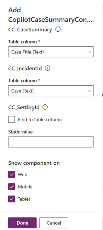Click the info icon beside CC_IncidentId
This screenshot has height=230, width=103.
click(47, 68)
